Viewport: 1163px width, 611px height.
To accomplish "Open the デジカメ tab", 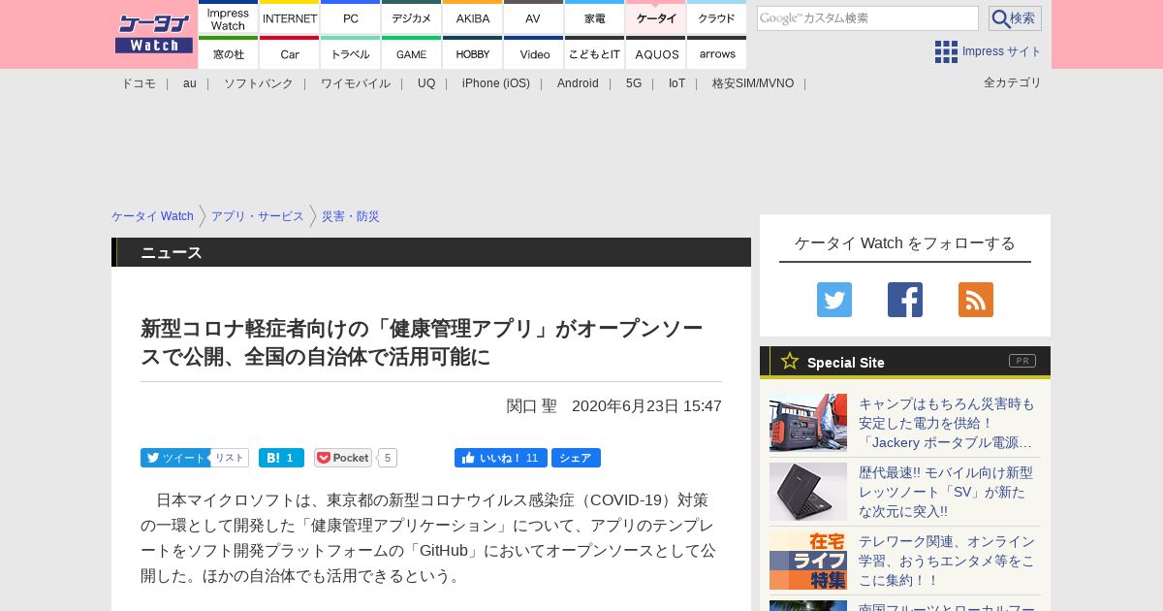I will [x=411, y=17].
